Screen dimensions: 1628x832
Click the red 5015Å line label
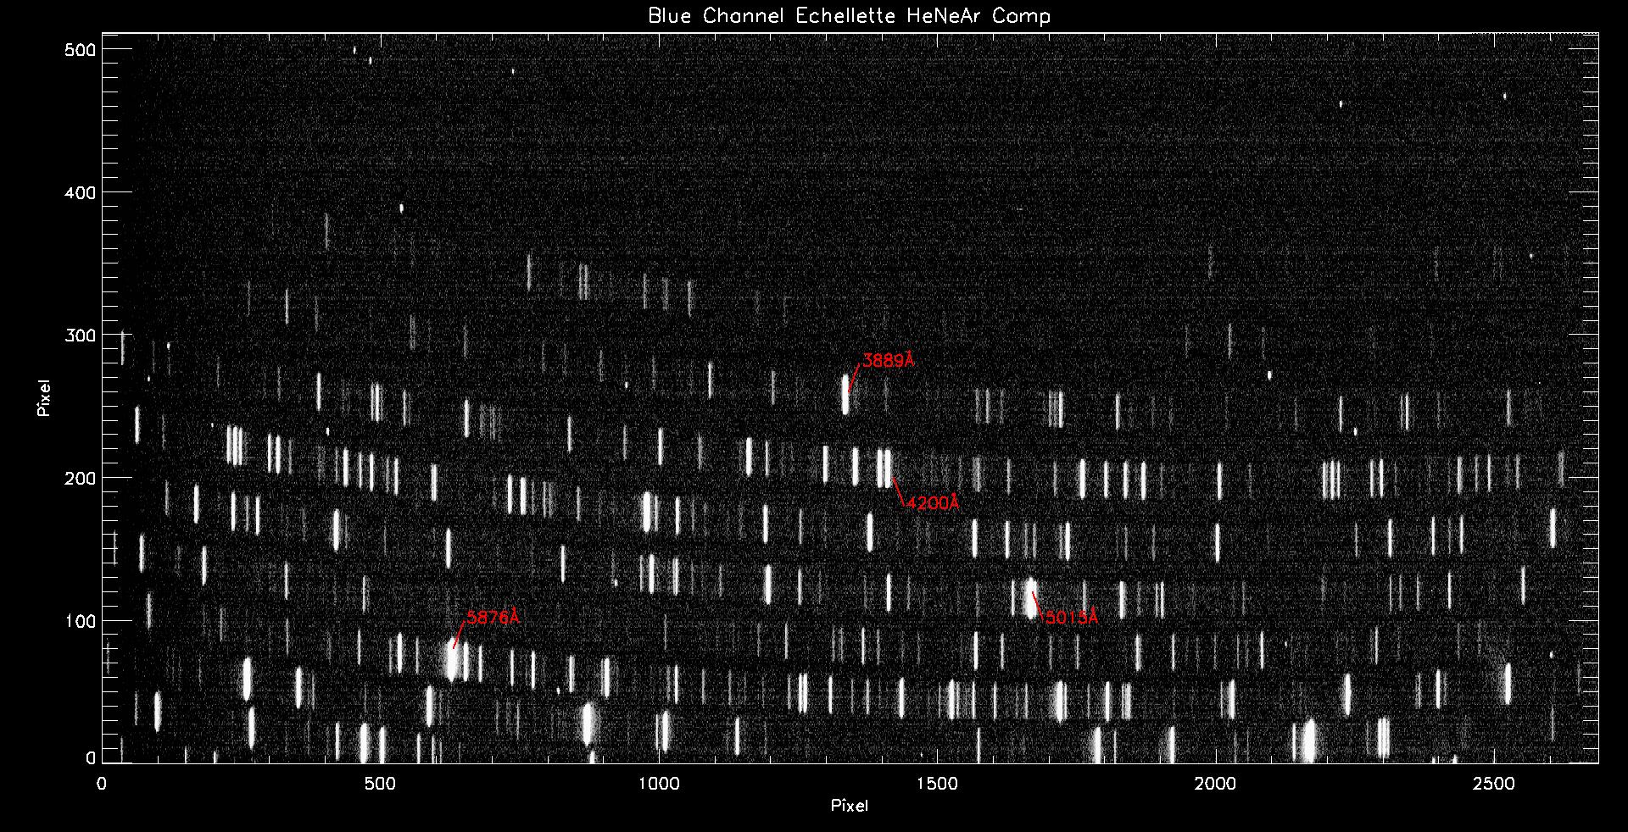pos(1072,618)
